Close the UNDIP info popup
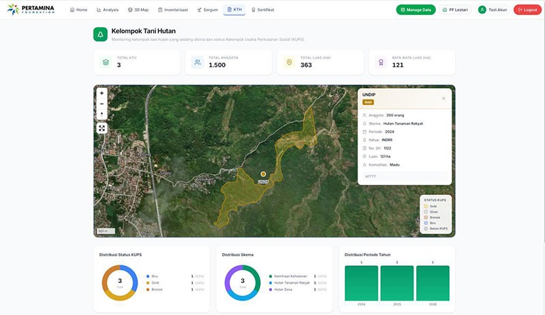The width and height of the screenshot is (545, 315). point(443,98)
